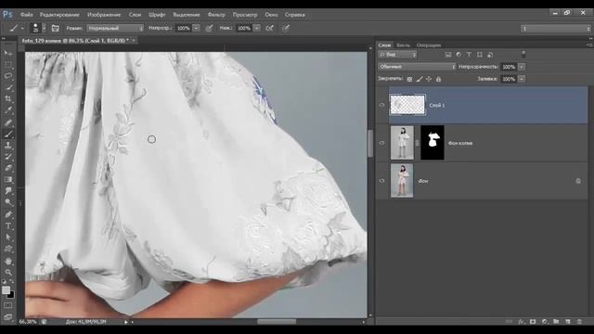This screenshot has height=334, width=594.
Task: Click the delete layer trash icon
Action: click(579, 322)
